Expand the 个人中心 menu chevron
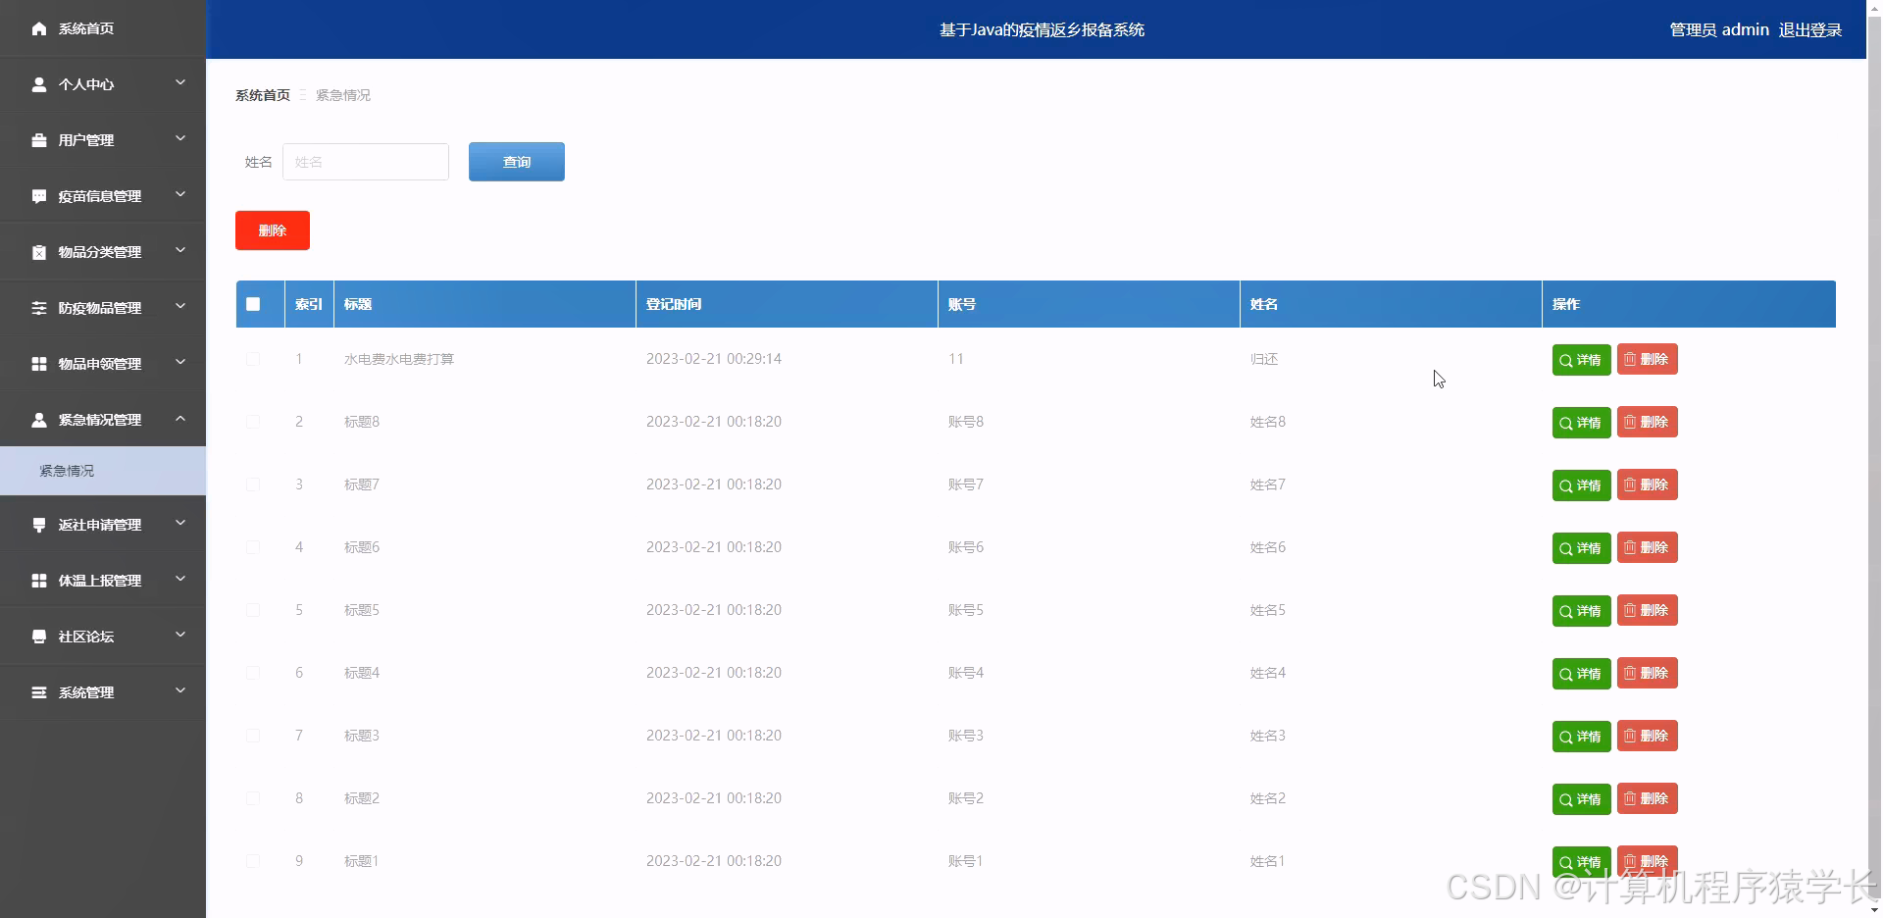The height and width of the screenshot is (918, 1883). 180,82
